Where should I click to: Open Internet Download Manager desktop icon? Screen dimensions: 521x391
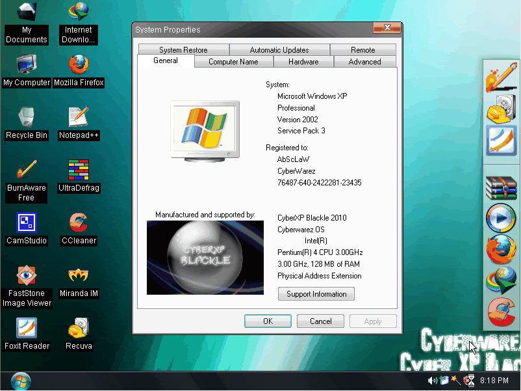point(79,23)
